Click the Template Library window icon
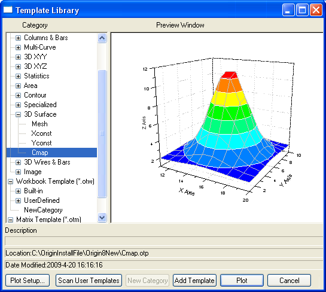 click(8, 10)
